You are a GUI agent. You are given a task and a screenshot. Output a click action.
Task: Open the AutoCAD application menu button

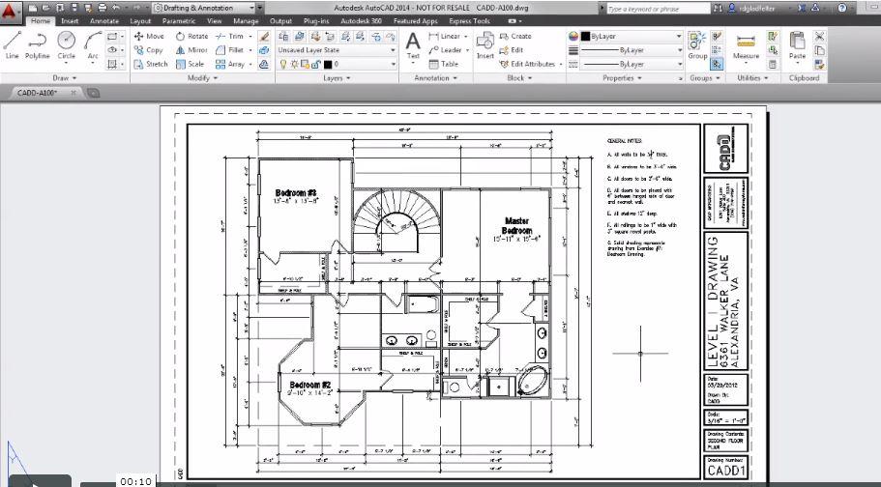tap(10, 12)
